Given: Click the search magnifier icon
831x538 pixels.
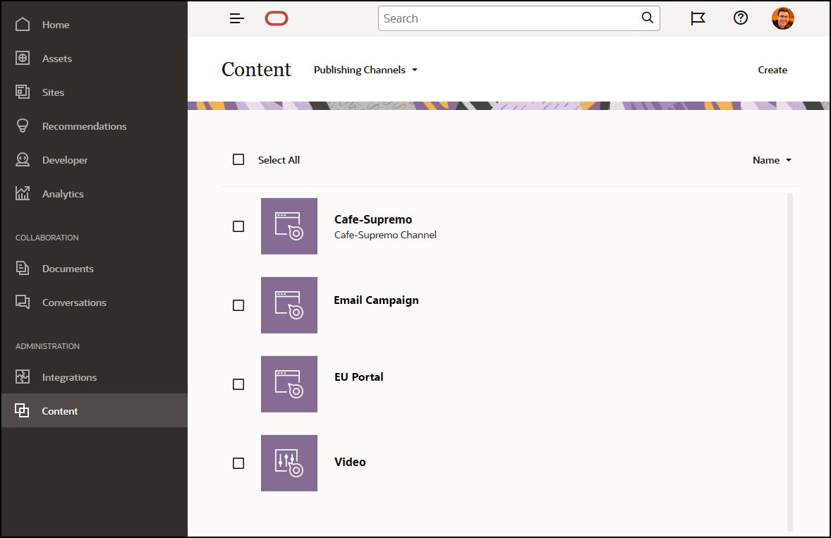Looking at the screenshot, I should 648,18.
